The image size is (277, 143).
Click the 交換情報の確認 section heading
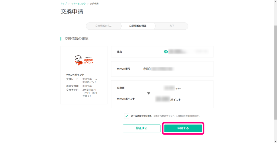pos(76,39)
